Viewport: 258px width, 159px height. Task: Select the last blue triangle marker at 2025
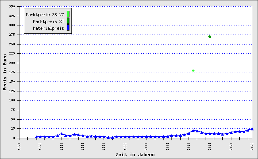pos(252,129)
